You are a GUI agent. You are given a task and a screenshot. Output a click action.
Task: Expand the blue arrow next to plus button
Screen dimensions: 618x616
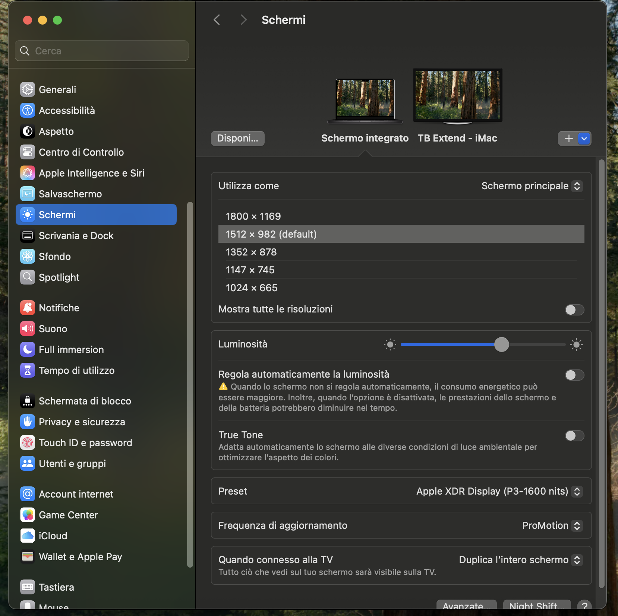[x=584, y=139]
